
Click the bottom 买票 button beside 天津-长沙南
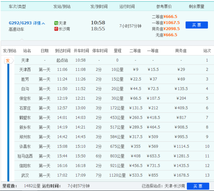click(198, 186)
